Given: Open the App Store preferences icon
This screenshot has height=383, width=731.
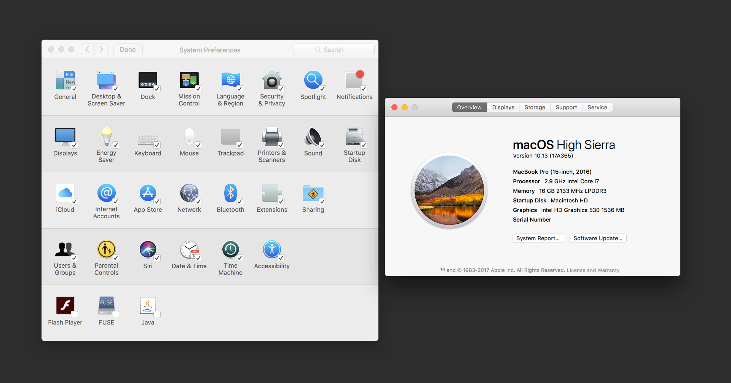Looking at the screenshot, I should pyautogui.click(x=148, y=193).
